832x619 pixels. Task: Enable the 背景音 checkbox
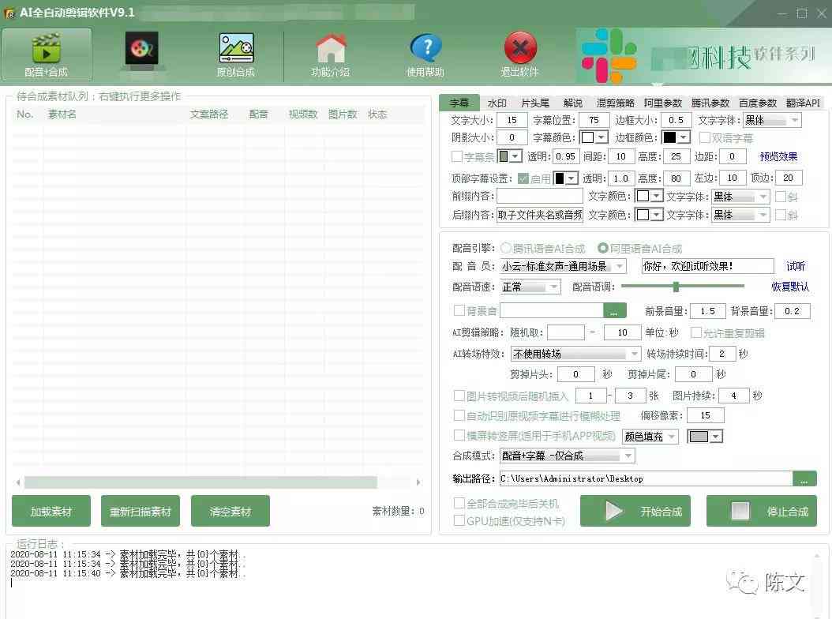point(459,310)
